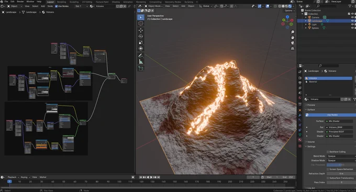Screen dimensions: 356x192
Task: Select the Select Box tool in viewport
Action: click(141, 17)
